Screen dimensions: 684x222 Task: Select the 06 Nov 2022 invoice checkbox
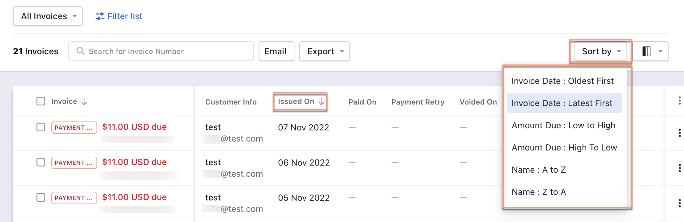(41, 162)
